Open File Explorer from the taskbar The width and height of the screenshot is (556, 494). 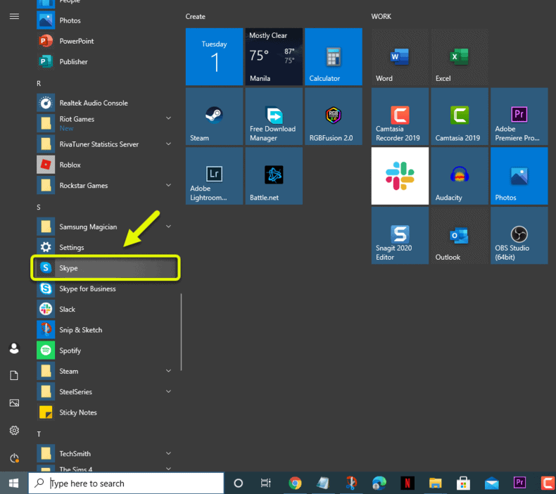point(435,483)
